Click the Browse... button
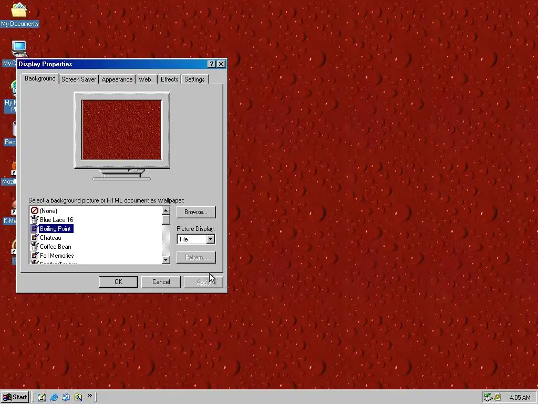The image size is (538, 404). (196, 212)
